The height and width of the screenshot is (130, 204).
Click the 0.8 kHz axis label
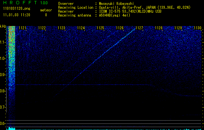3,91
